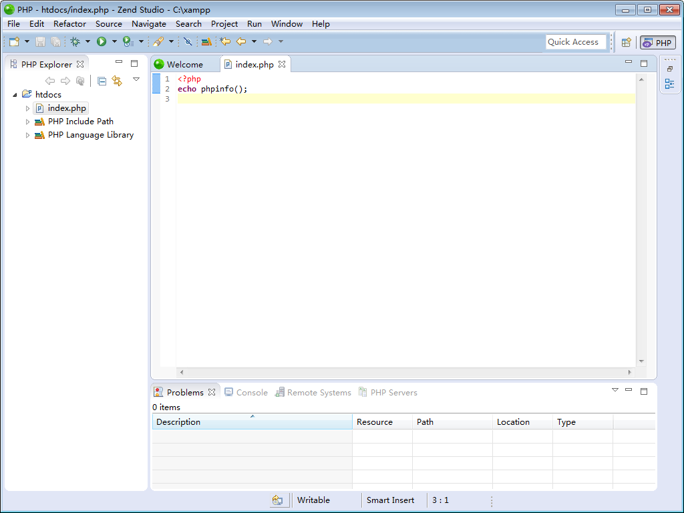This screenshot has width=684, height=513.
Task: Click the New file wizard icon
Action: tap(14, 41)
